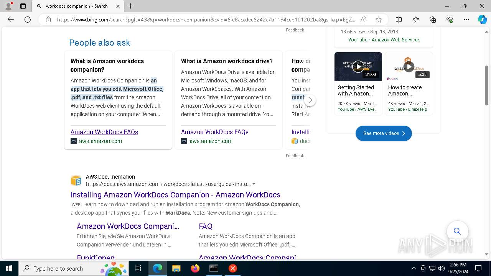491x276 pixels.
Task: Click taskbar Type here to search box
Action: [74, 268]
